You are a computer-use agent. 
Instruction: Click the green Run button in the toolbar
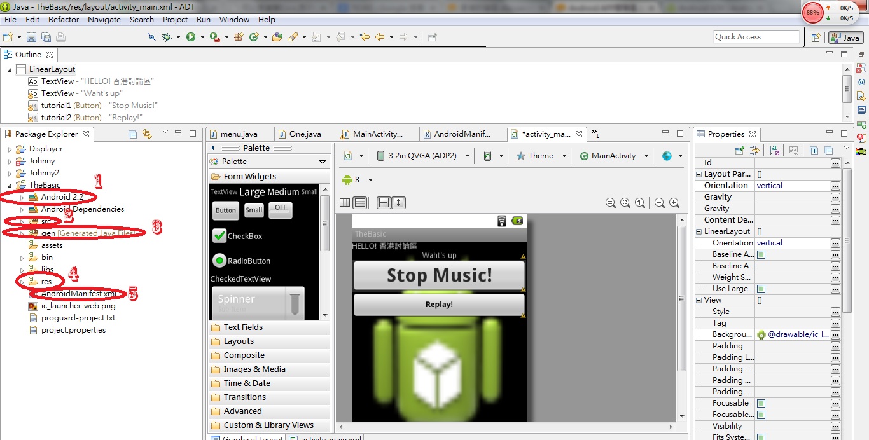pyautogui.click(x=191, y=38)
